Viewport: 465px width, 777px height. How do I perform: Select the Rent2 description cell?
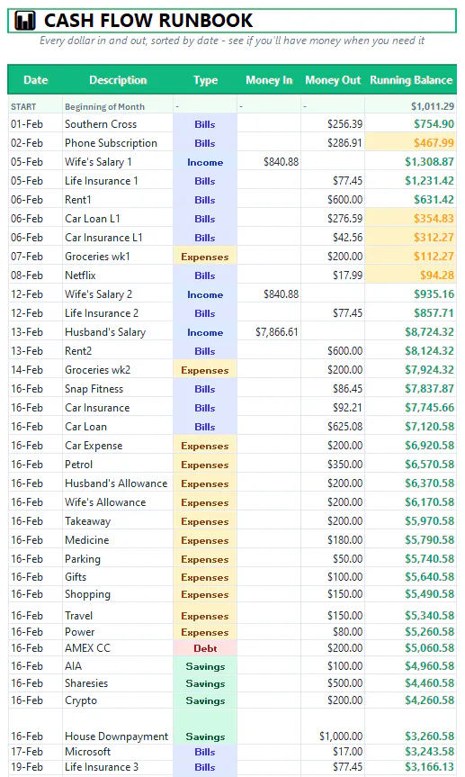(118, 351)
